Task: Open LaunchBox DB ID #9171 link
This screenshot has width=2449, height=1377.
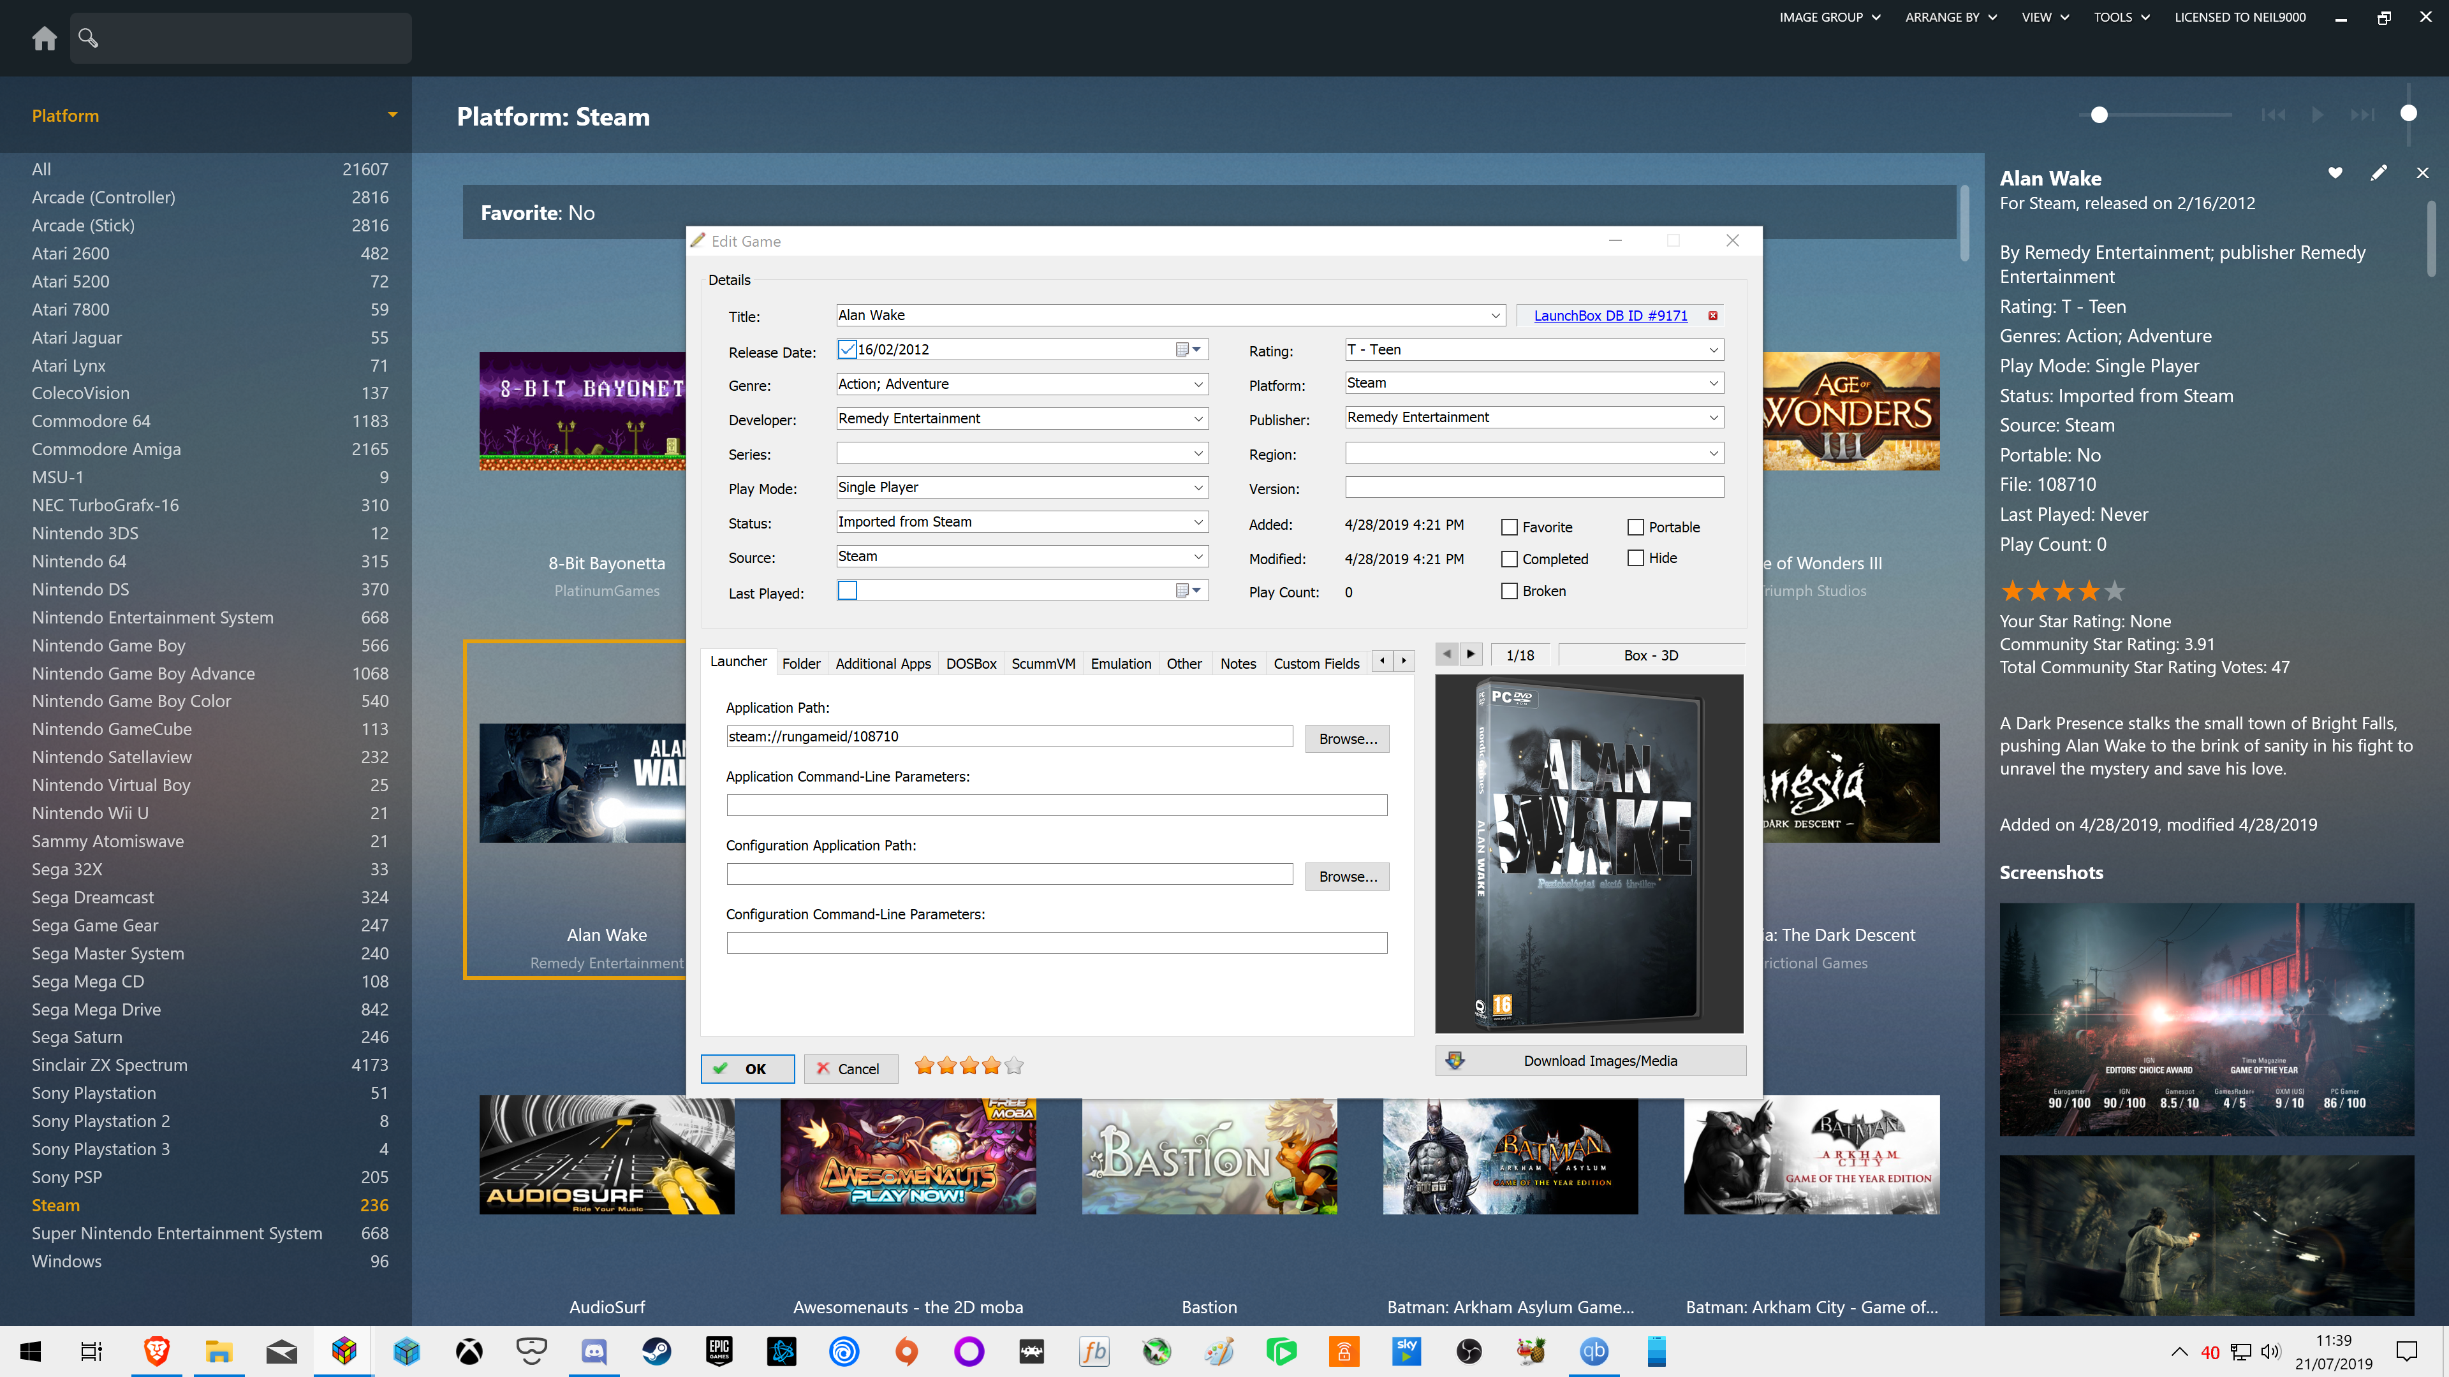Action: (1610, 316)
